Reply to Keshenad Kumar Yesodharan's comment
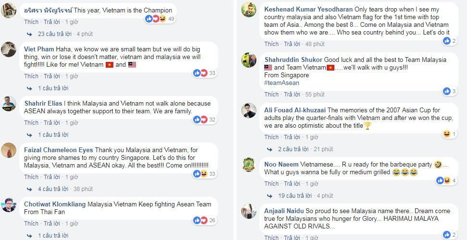 [291, 44]
